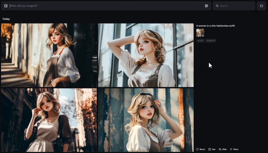Click the add image icon in prompt bar
The height and width of the screenshot is (153, 268).
(6, 6)
